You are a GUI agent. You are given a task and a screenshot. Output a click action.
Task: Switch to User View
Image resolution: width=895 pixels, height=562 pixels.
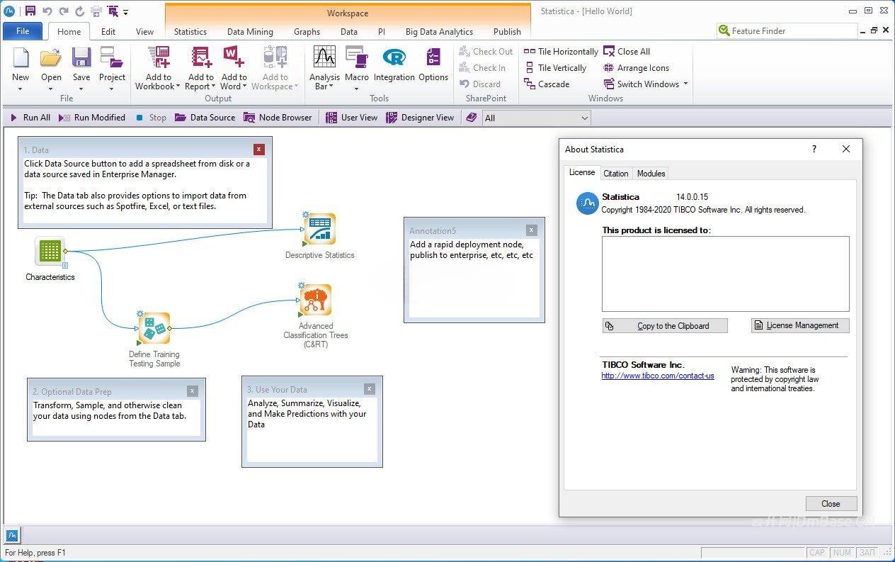click(x=351, y=118)
